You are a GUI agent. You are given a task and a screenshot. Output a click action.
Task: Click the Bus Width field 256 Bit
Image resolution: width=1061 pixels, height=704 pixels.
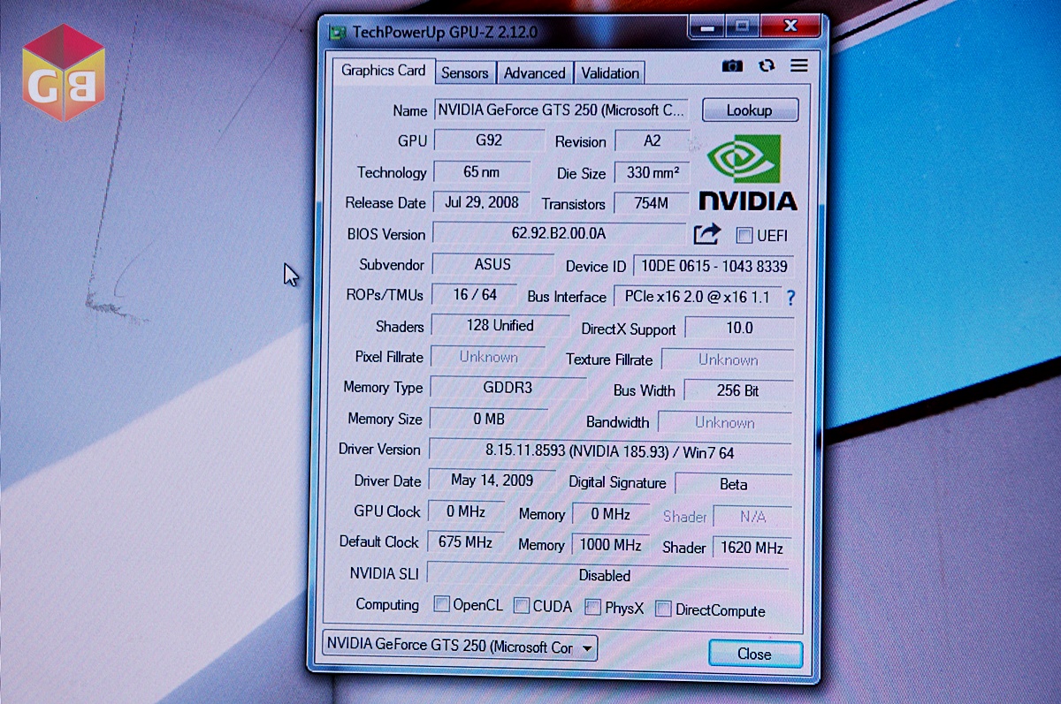click(738, 390)
